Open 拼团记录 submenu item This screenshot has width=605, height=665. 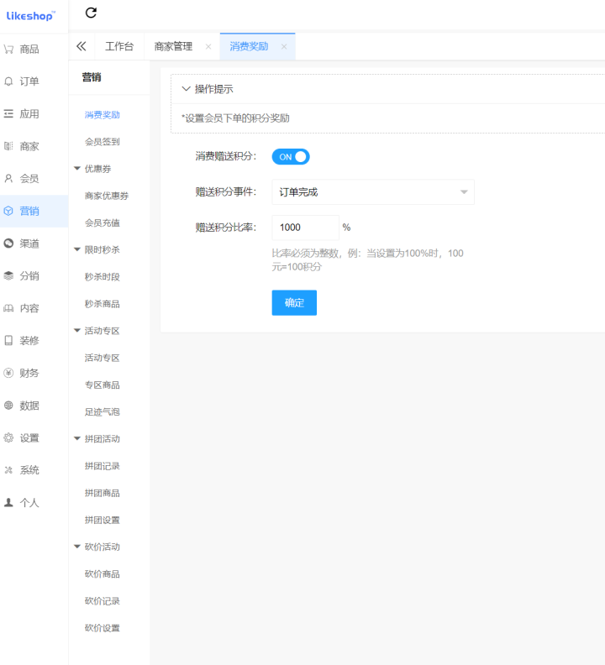[102, 466]
